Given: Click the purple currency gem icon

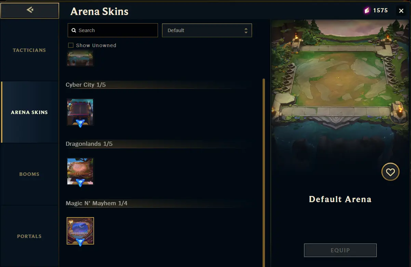Looking at the screenshot, I should (367, 11).
